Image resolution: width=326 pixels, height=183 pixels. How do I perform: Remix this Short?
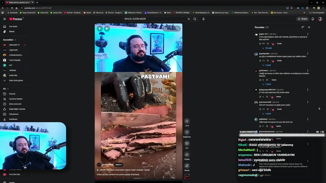click(x=187, y=166)
